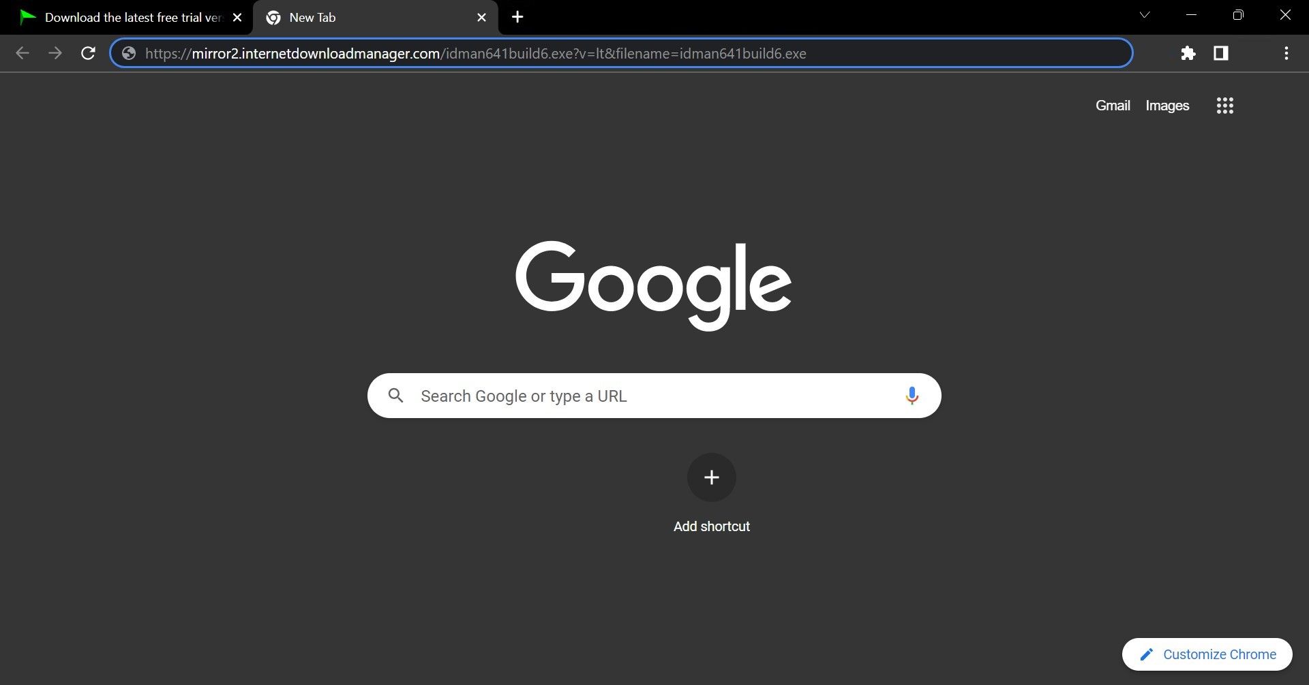Open the side panel icon
Screen dimensions: 1309x685
[x=1221, y=53]
